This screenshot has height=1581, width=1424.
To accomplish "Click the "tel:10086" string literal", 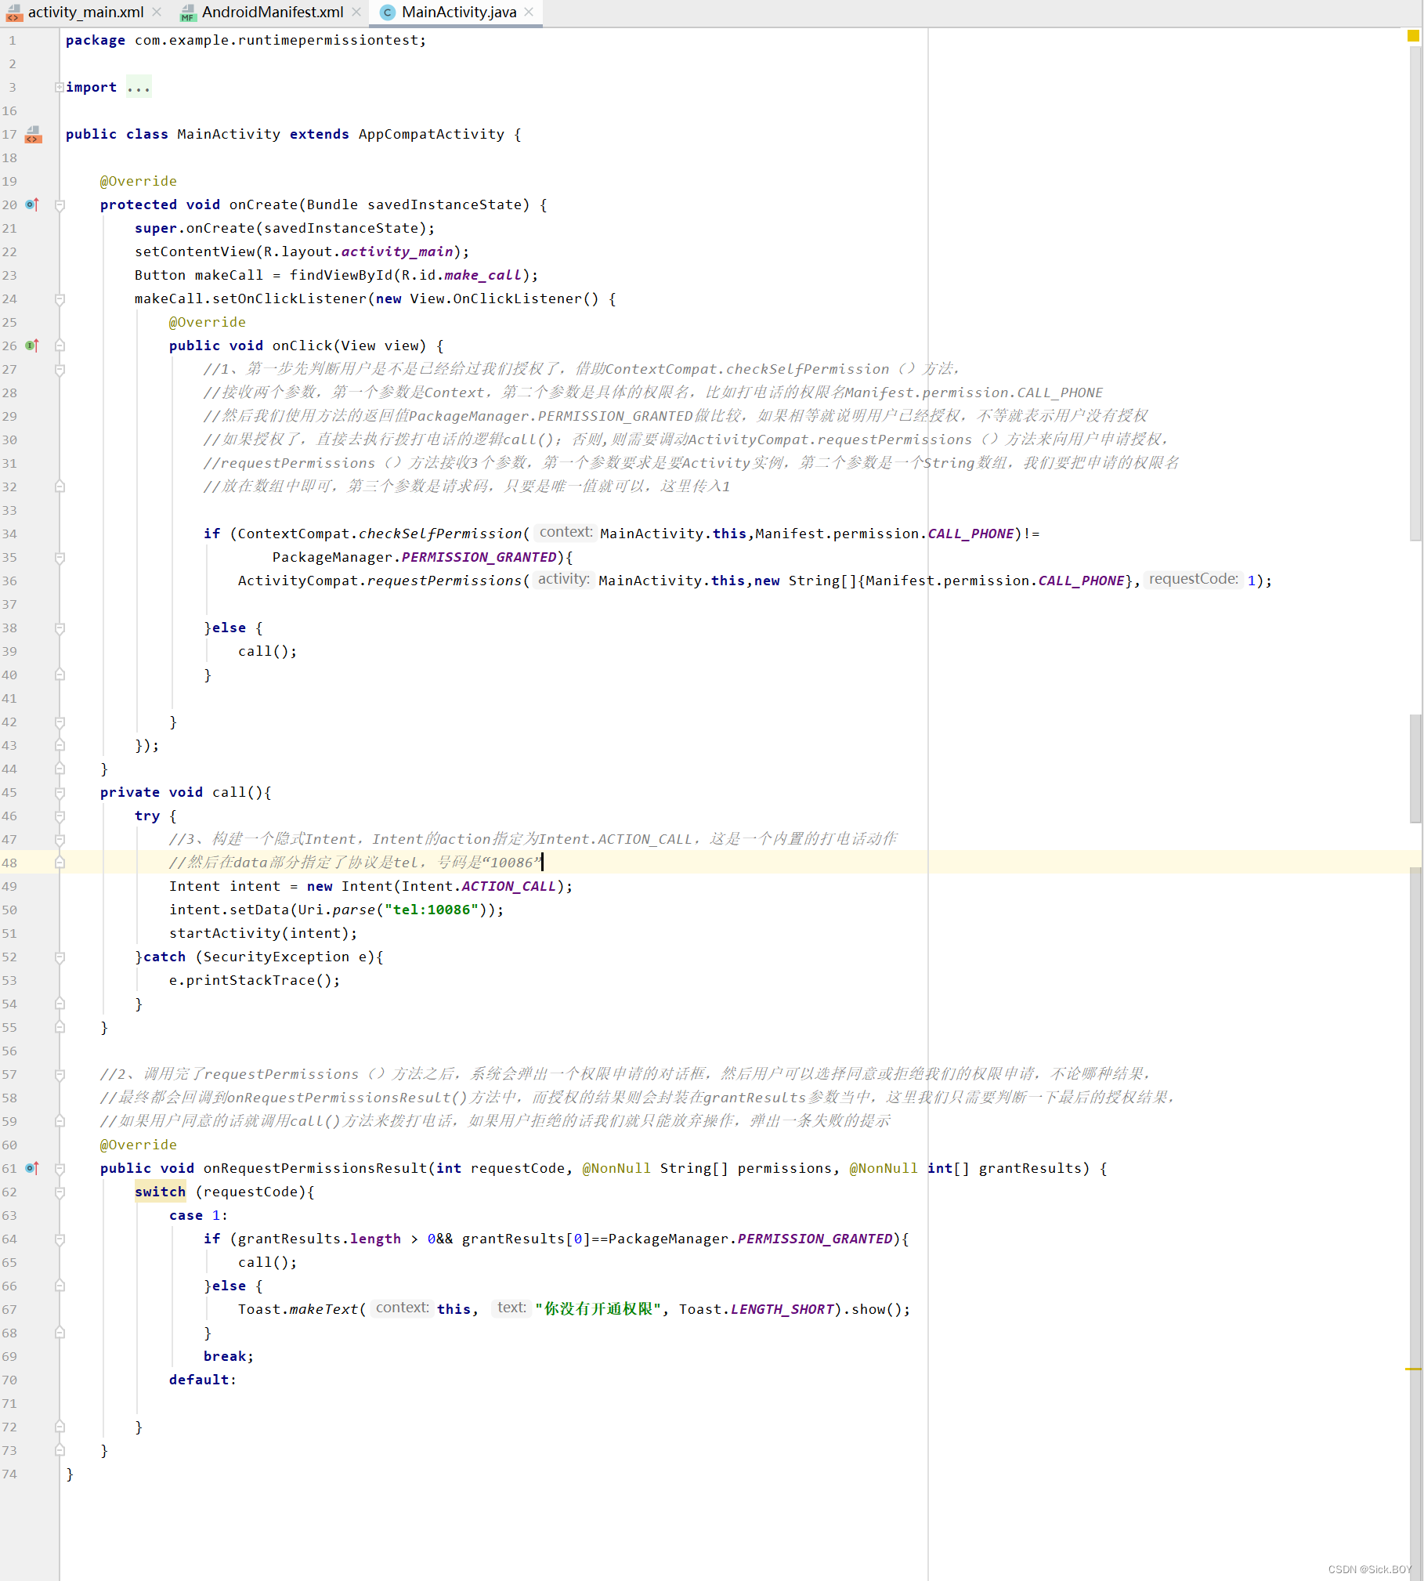I will (432, 910).
